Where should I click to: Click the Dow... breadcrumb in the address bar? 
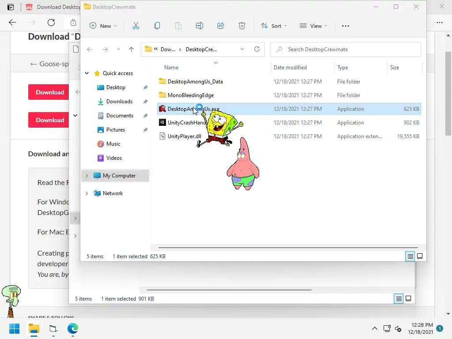(x=168, y=49)
